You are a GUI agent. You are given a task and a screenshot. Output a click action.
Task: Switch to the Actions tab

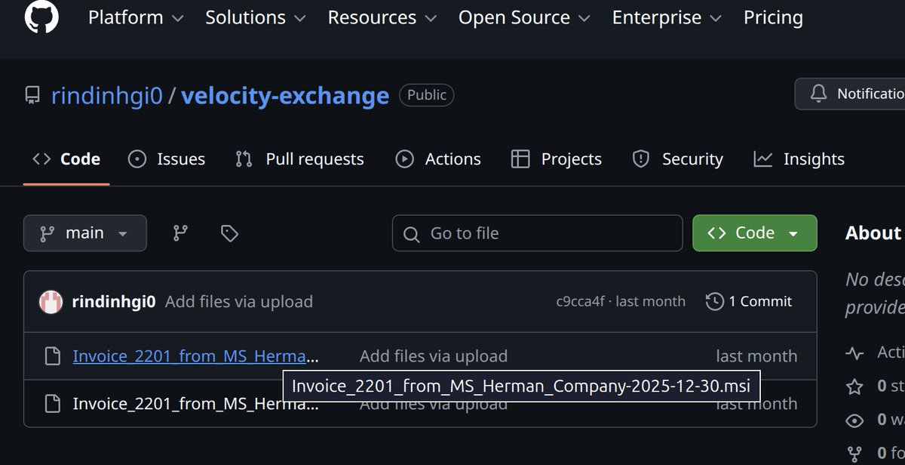point(438,159)
